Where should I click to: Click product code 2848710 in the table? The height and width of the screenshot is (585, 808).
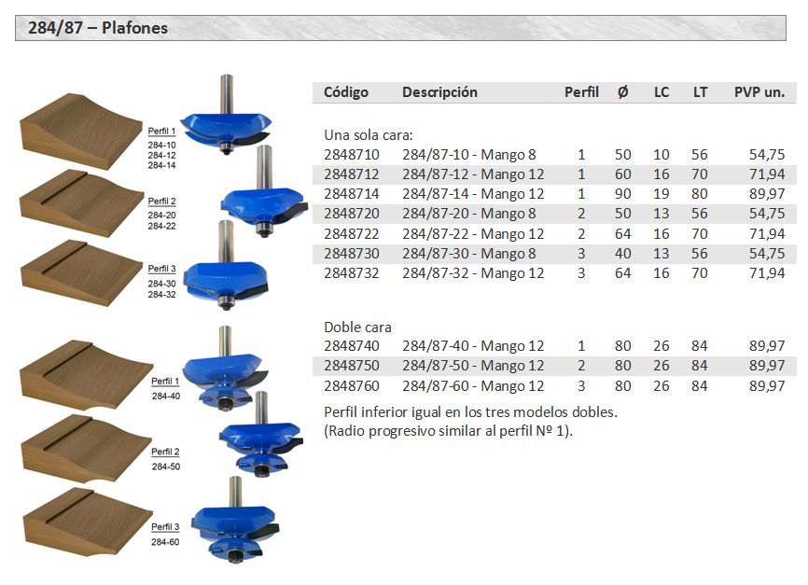[351, 154]
